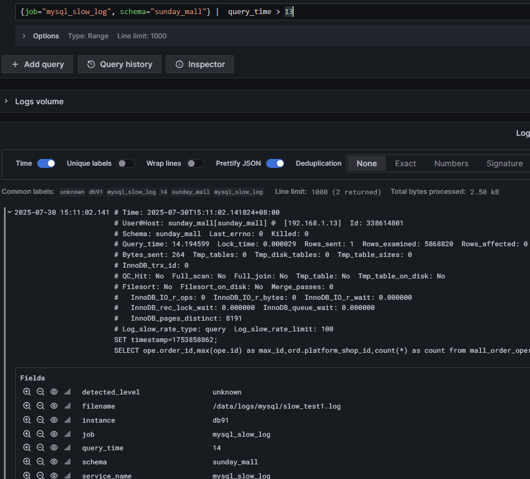Disable the Prettify JSON switch
Screen dimensions: 530x479
pyautogui.click(x=275, y=163)
